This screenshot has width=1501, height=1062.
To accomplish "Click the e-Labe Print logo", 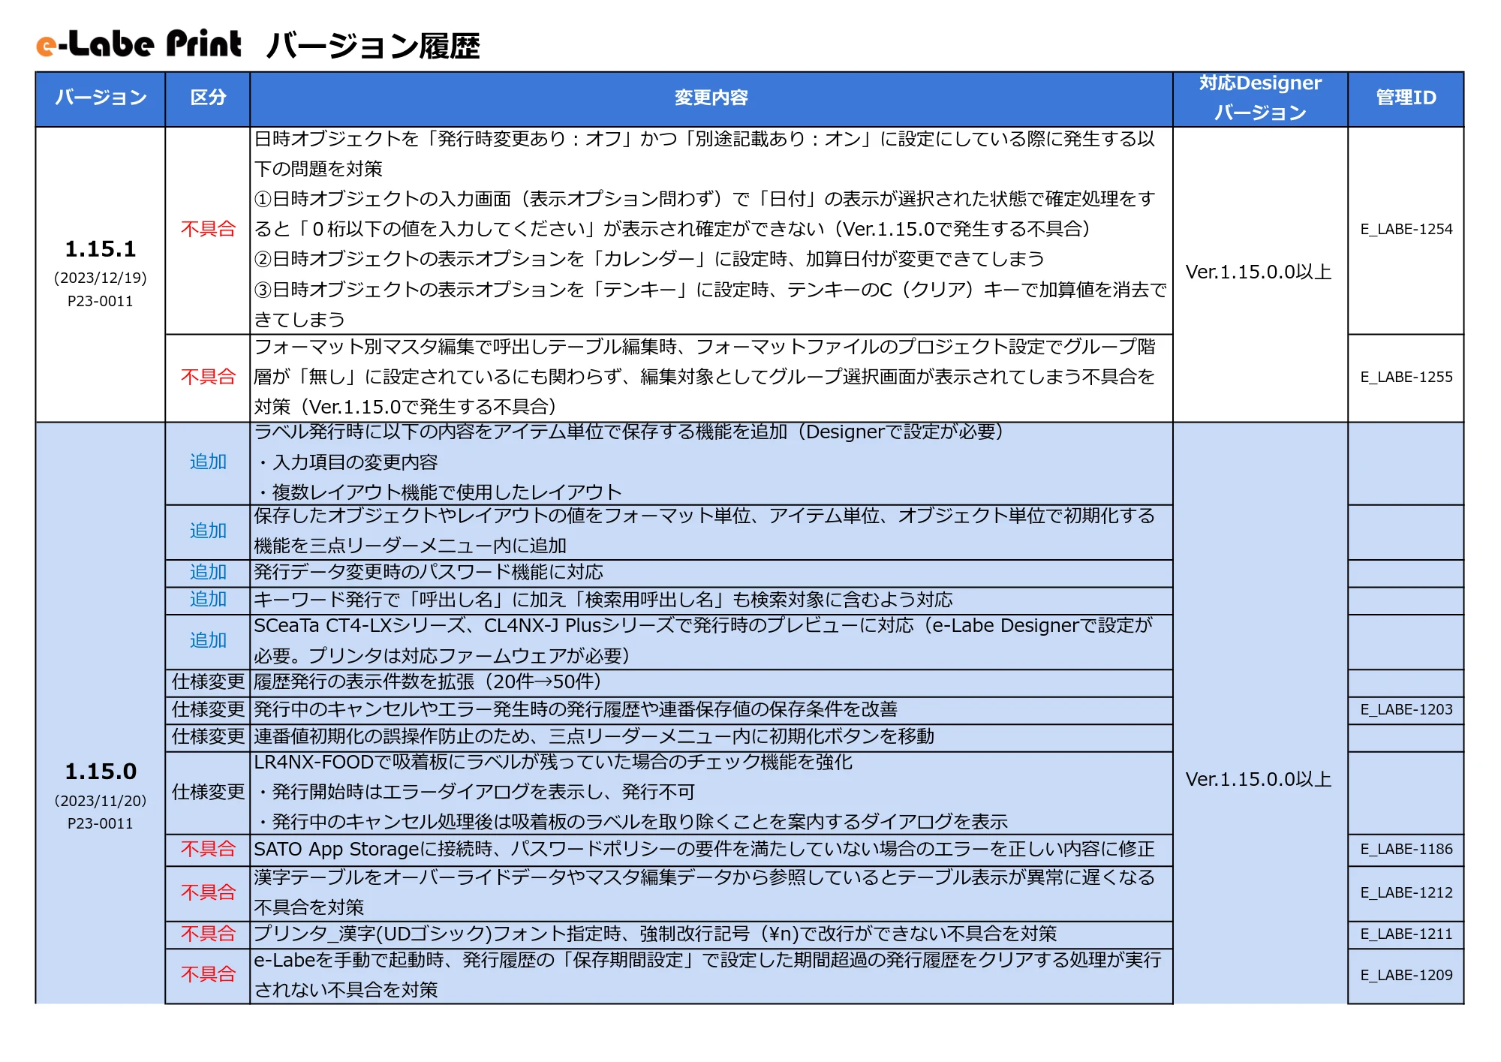I will point(139,44).
